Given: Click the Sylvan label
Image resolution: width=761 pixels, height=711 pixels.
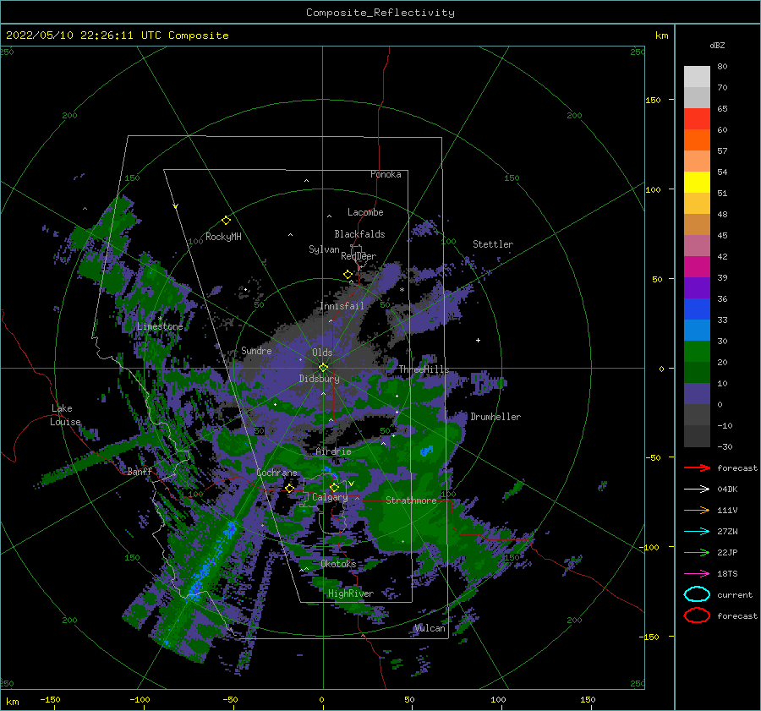Looking at the screenshot, I should [324, 249].
